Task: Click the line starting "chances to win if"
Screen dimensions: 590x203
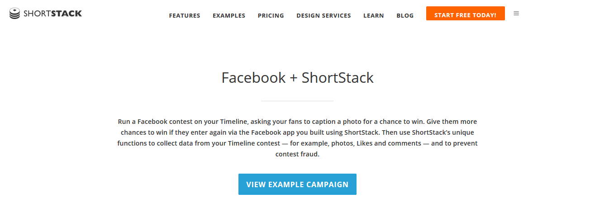Action: coord(297,132)
